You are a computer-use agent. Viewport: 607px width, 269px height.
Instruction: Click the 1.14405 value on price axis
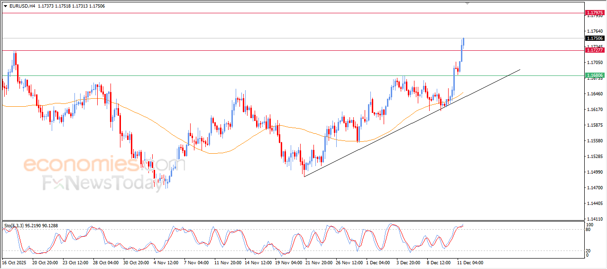[594, 203]
